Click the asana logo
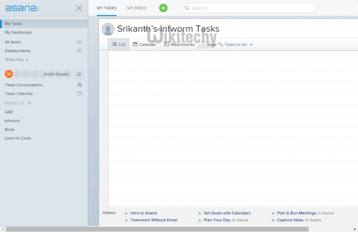Screen dimensions: 358x232 click(x=22, y=8)
